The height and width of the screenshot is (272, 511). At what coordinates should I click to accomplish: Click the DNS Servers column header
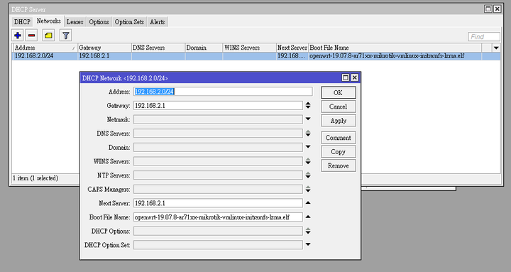pyautogui.click(x=158, y=48)
